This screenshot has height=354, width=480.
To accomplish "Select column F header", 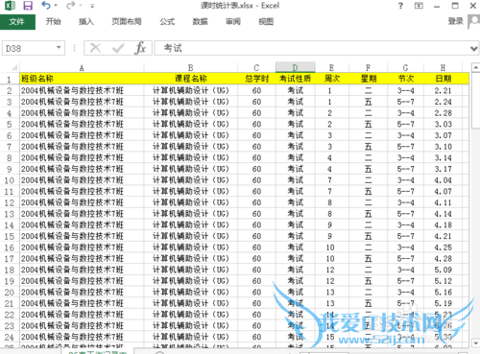I will click(368, 68).
